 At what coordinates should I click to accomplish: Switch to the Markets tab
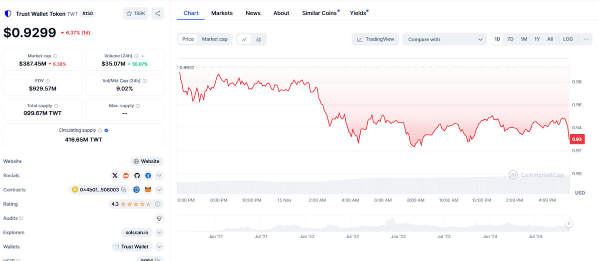coord(222,13)
